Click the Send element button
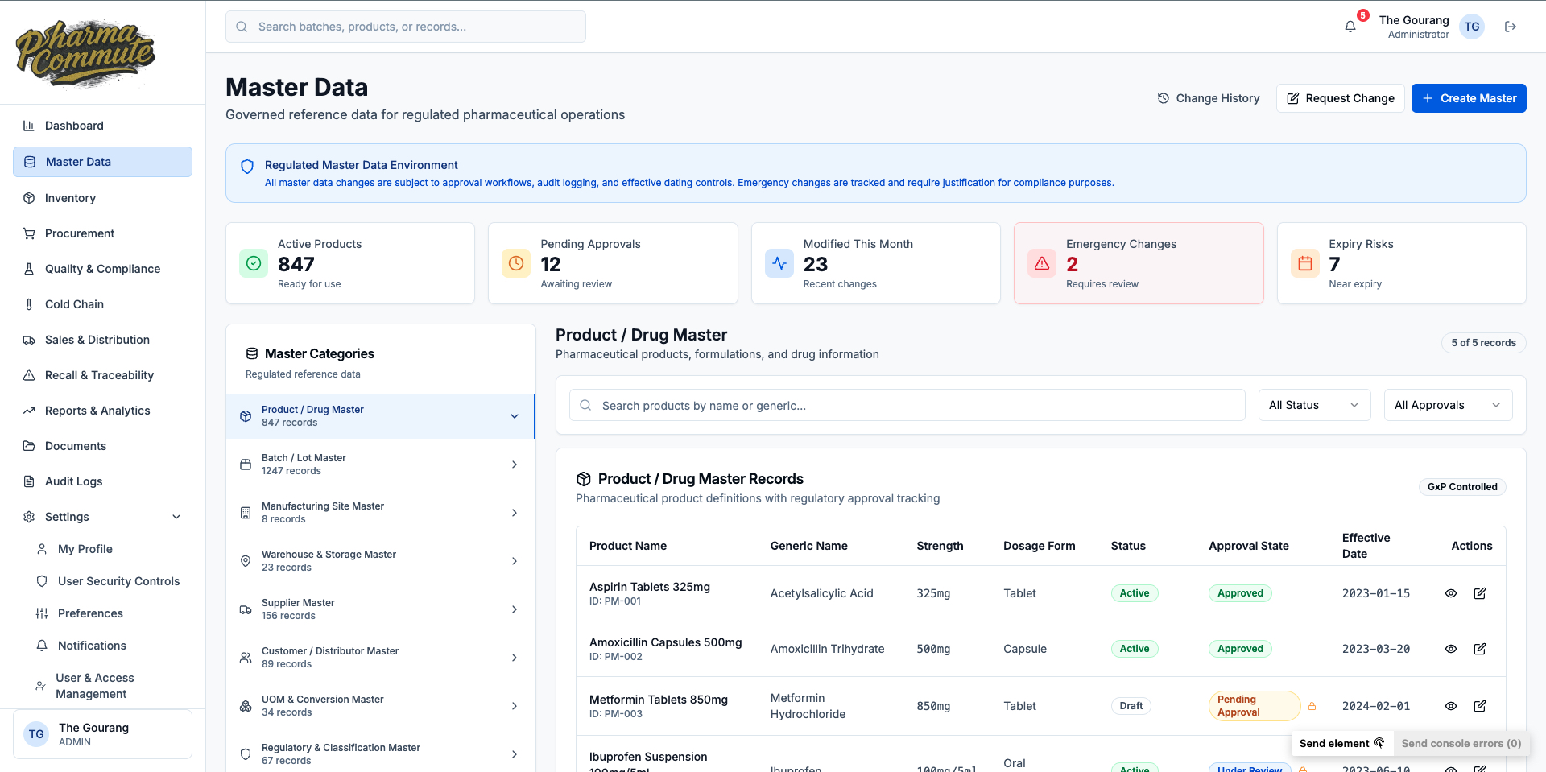The image size is (1546, 772). coord(1341,743)
